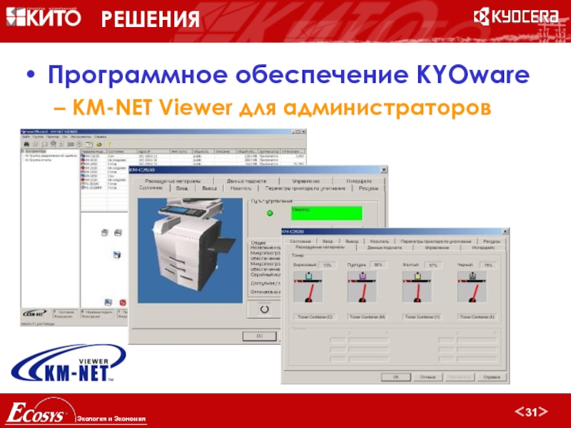Screen dimensions: 571x428
Task: Click the Состояние column header in printer list
Action: pos(121,151)
